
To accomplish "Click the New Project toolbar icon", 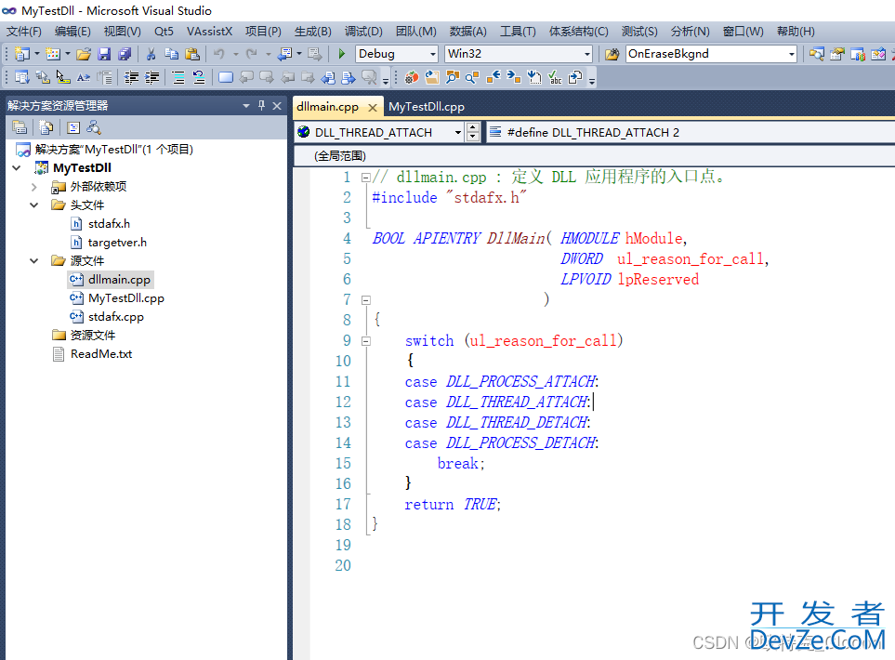I will coord(21,54).
